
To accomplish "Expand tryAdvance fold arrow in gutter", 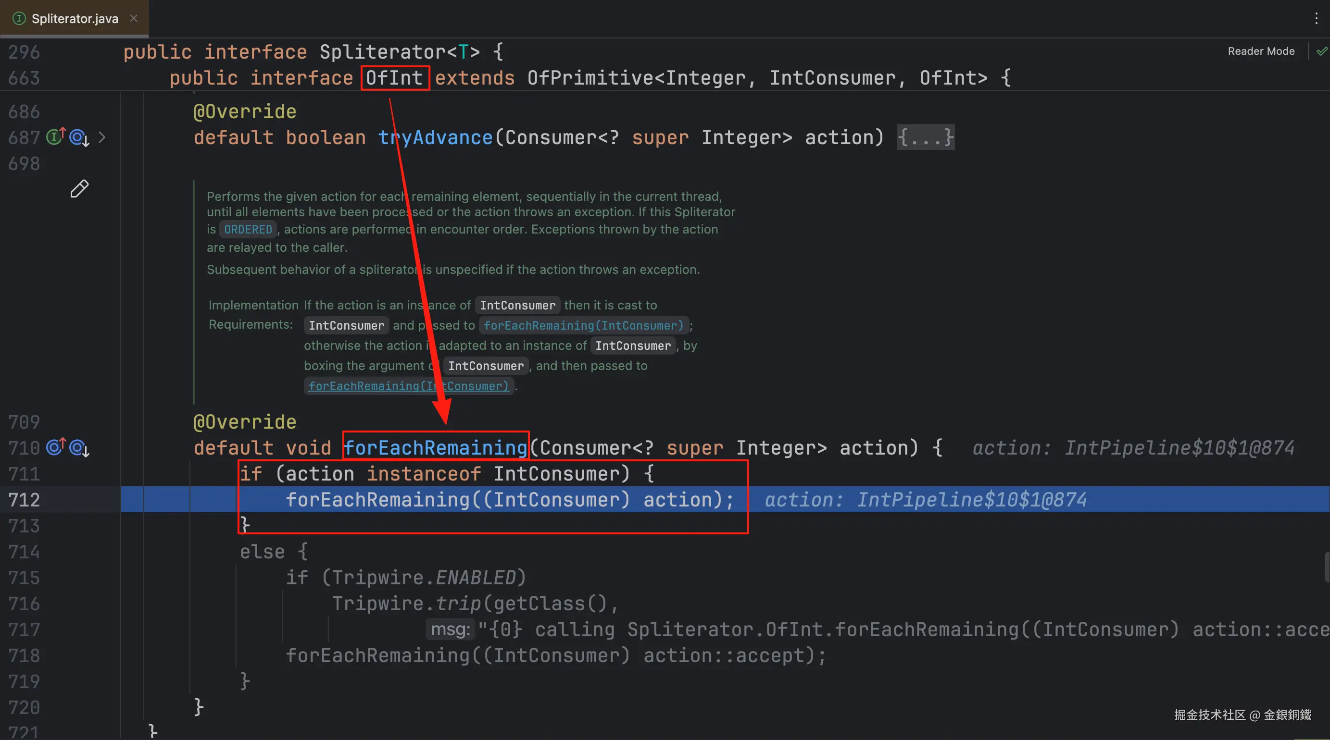I will (x=102, y=137).
